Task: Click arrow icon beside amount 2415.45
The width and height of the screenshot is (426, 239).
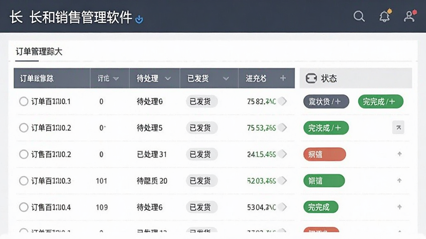Action: click(x=283, y=154)
